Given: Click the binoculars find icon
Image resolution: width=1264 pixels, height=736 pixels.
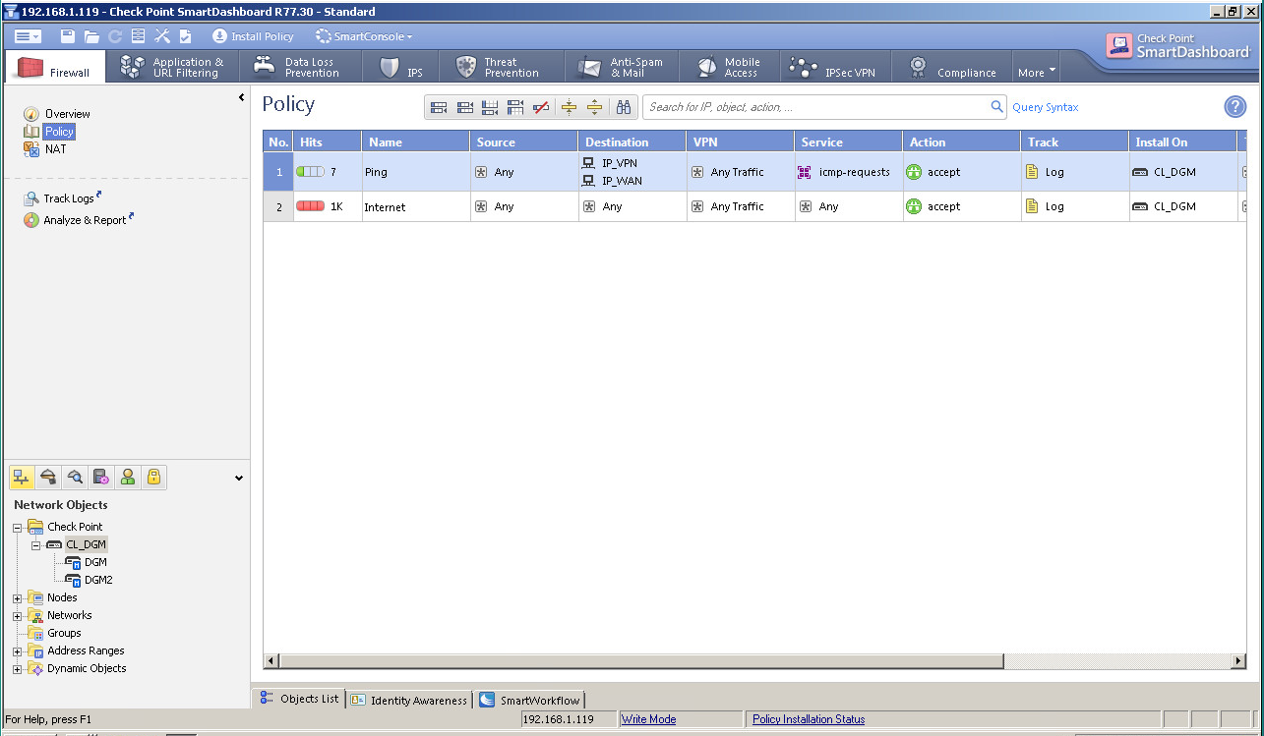Looking at the screenshot, I should [x=624, y=107].
